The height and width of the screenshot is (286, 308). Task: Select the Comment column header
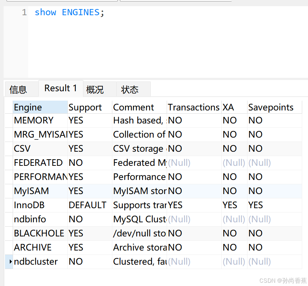pos(140,107)
